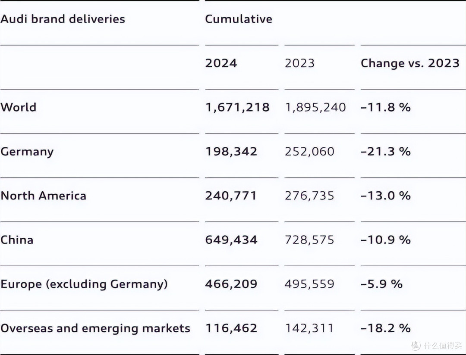Click the 'Audi brand deliveries' table header

(x=63, y=19)
